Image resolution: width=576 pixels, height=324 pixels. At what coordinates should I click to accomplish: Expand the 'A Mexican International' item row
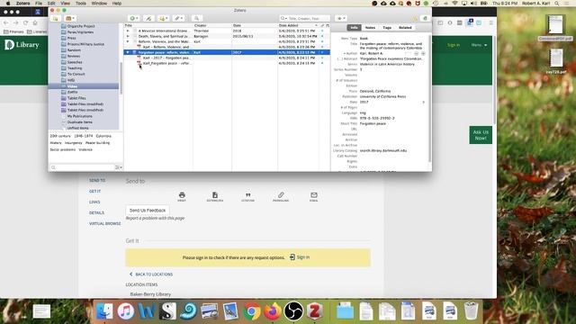pyautogui.click(x=128, y=31)
